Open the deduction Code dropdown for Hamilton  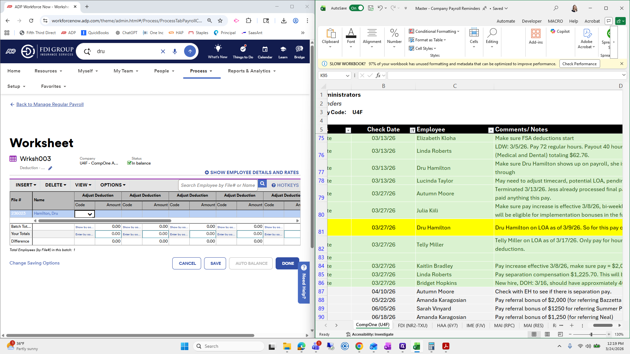pyautogui.click(x=89, y=214)
